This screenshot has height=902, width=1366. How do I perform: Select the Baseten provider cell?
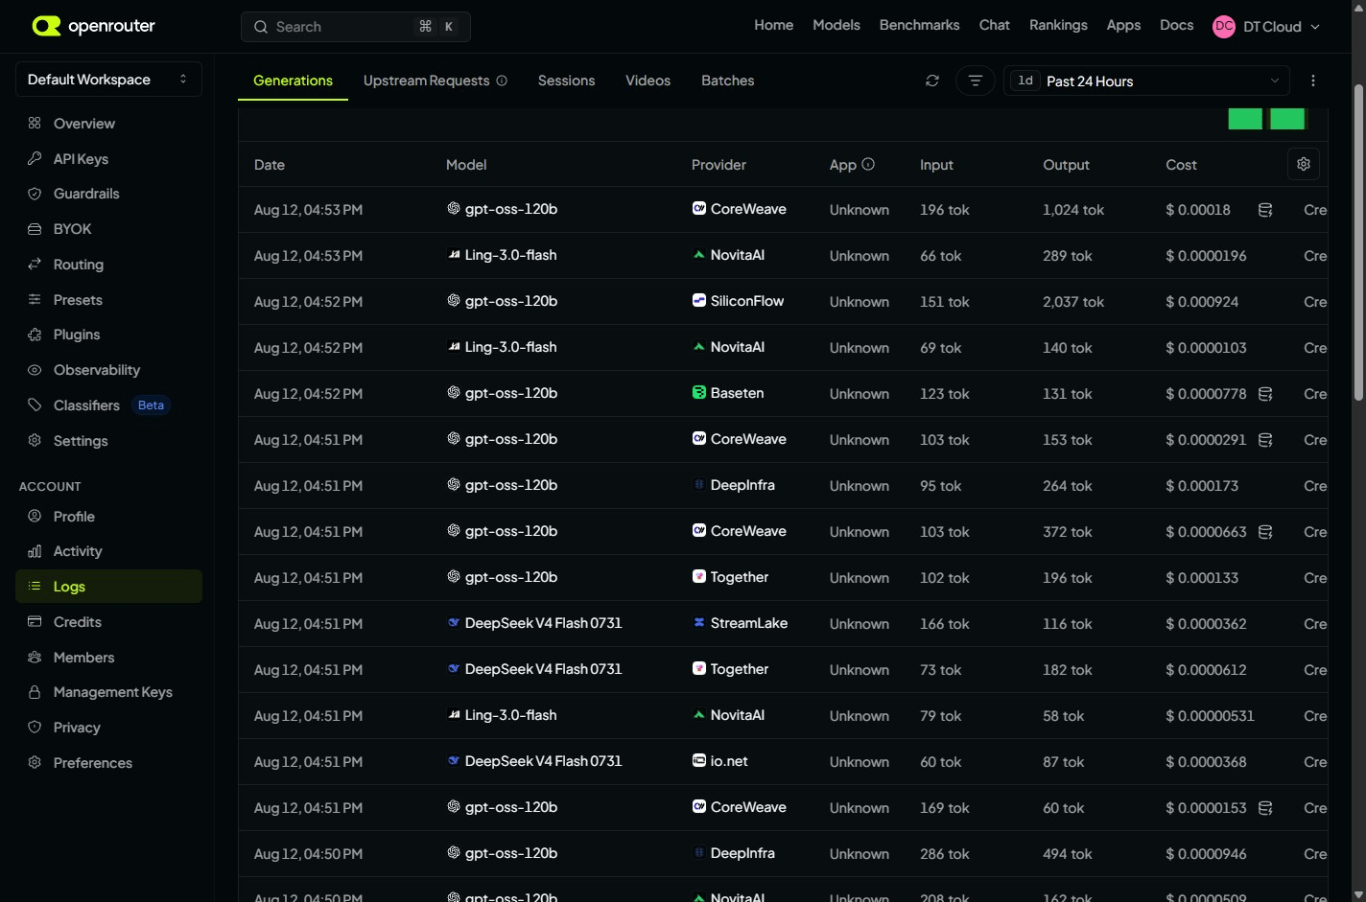(x=728, y=393)
